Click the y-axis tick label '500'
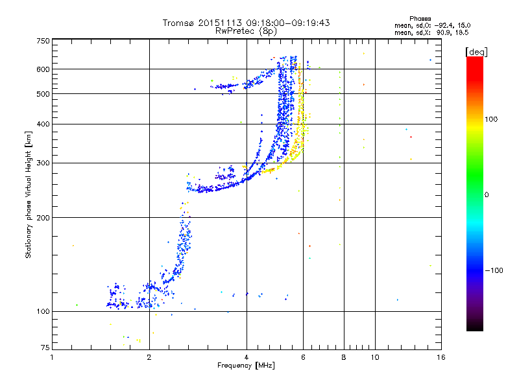The image size is (519, 389). pyautogui.click(x=43, y=94)
